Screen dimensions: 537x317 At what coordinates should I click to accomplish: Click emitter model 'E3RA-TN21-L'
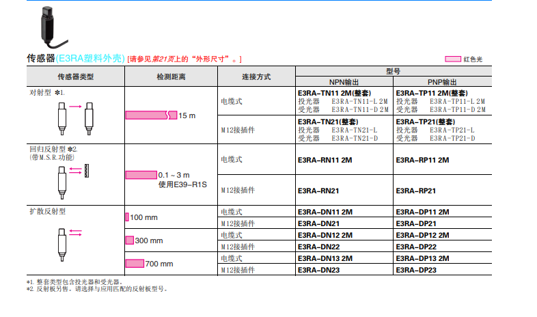355,130
